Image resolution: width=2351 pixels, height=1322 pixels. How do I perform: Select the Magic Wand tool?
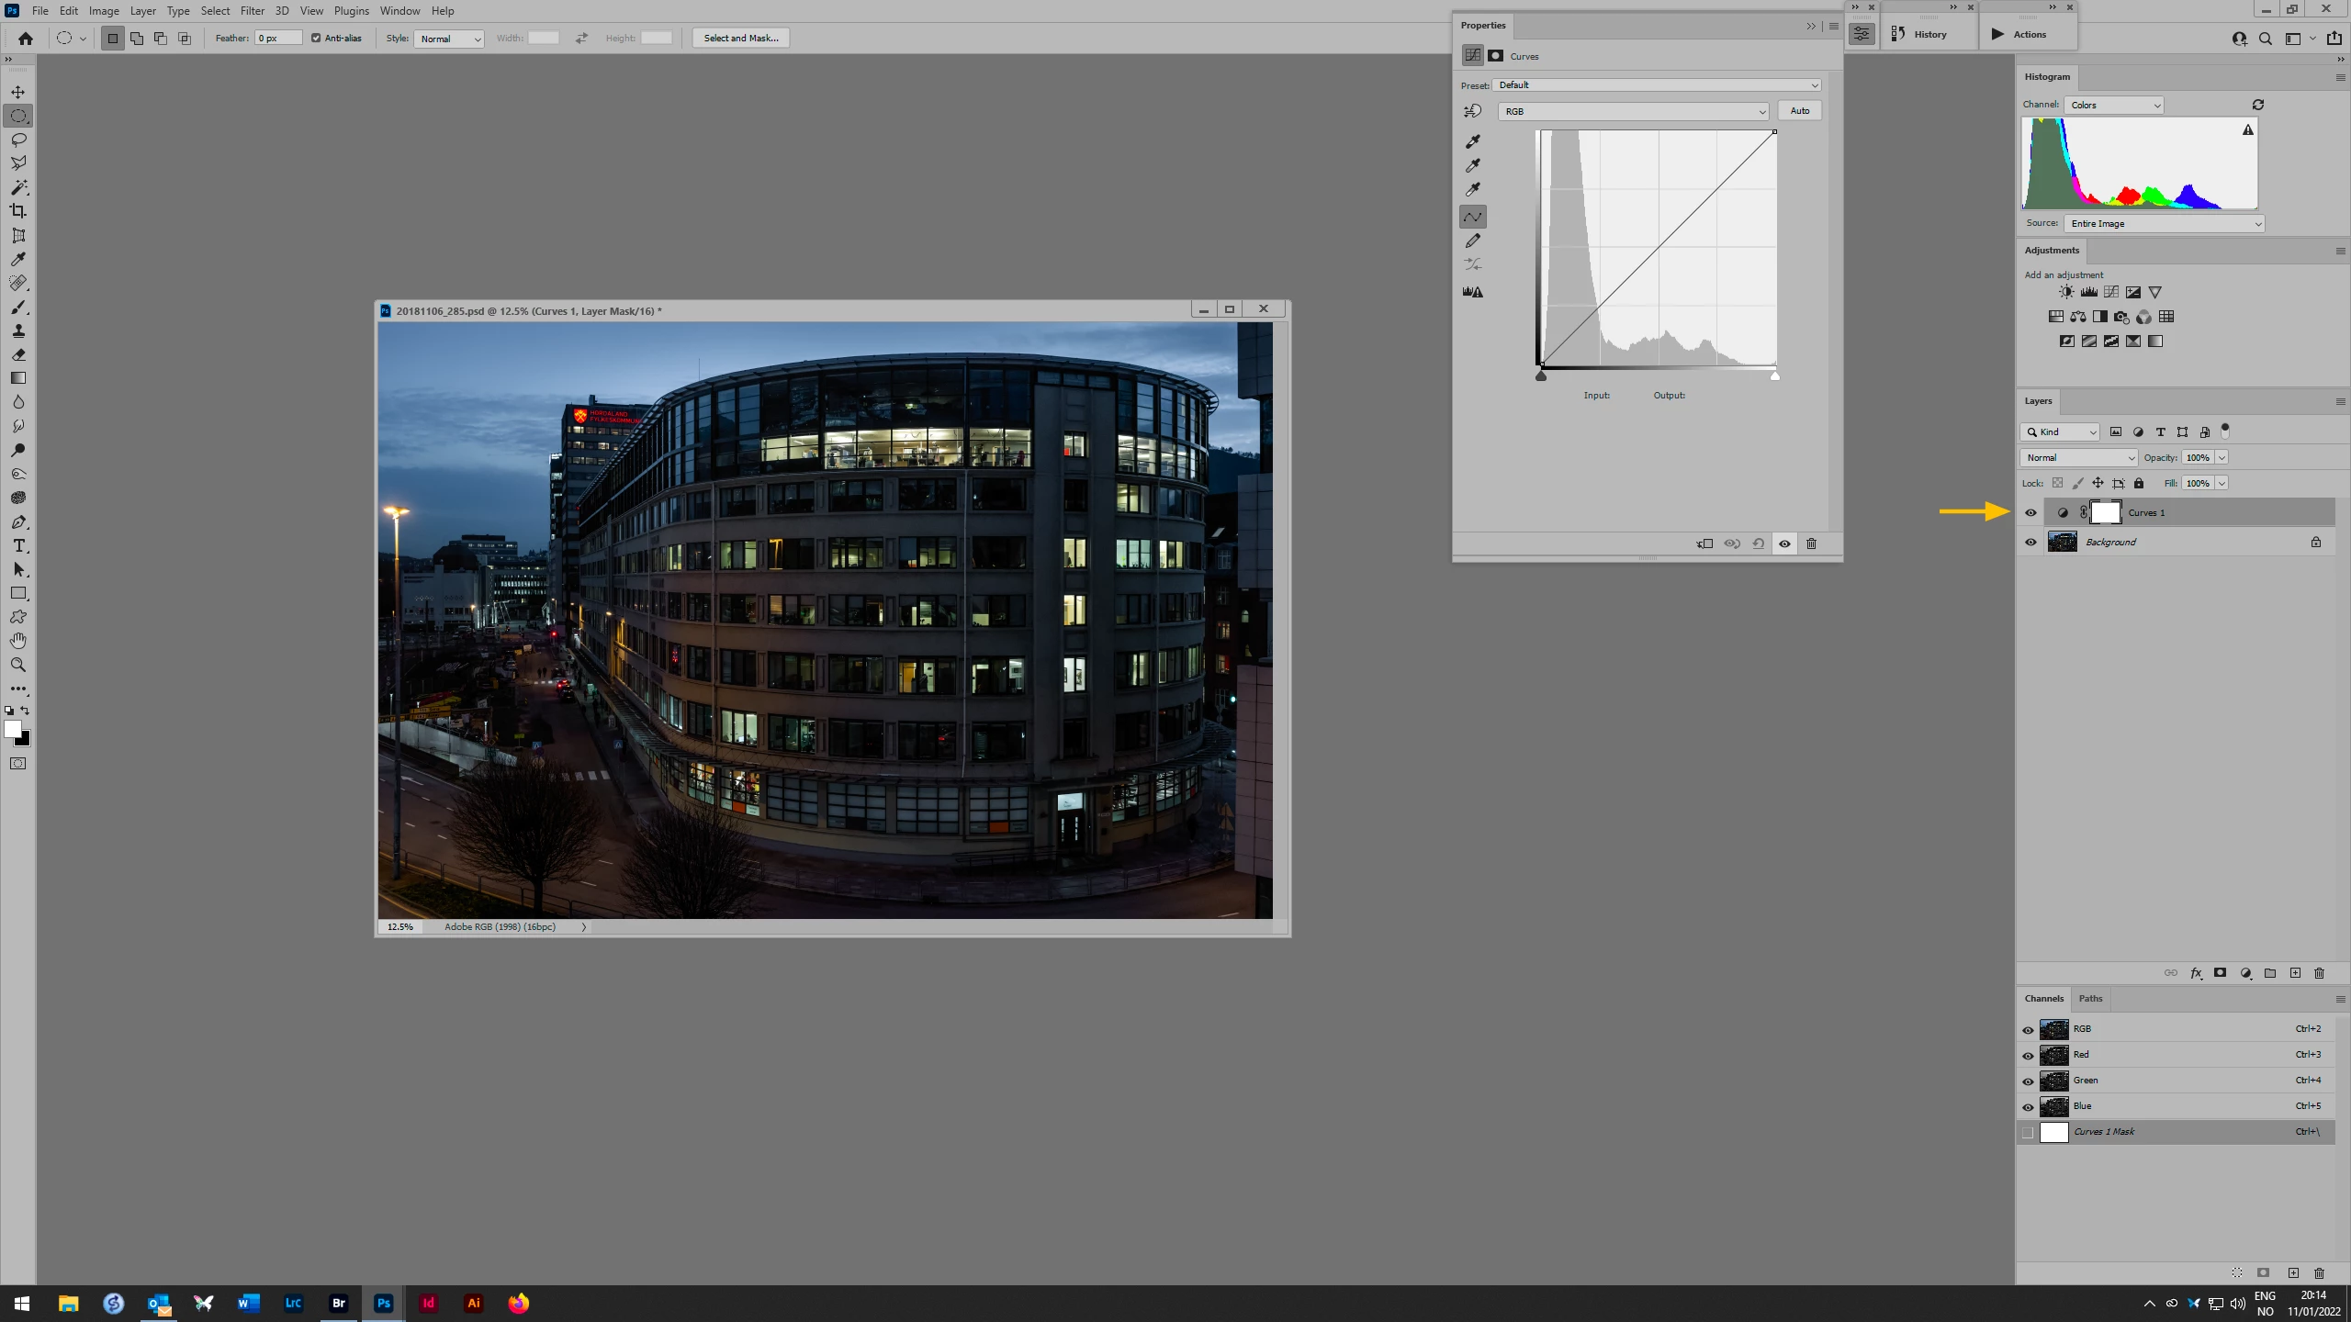pos(18,187)
